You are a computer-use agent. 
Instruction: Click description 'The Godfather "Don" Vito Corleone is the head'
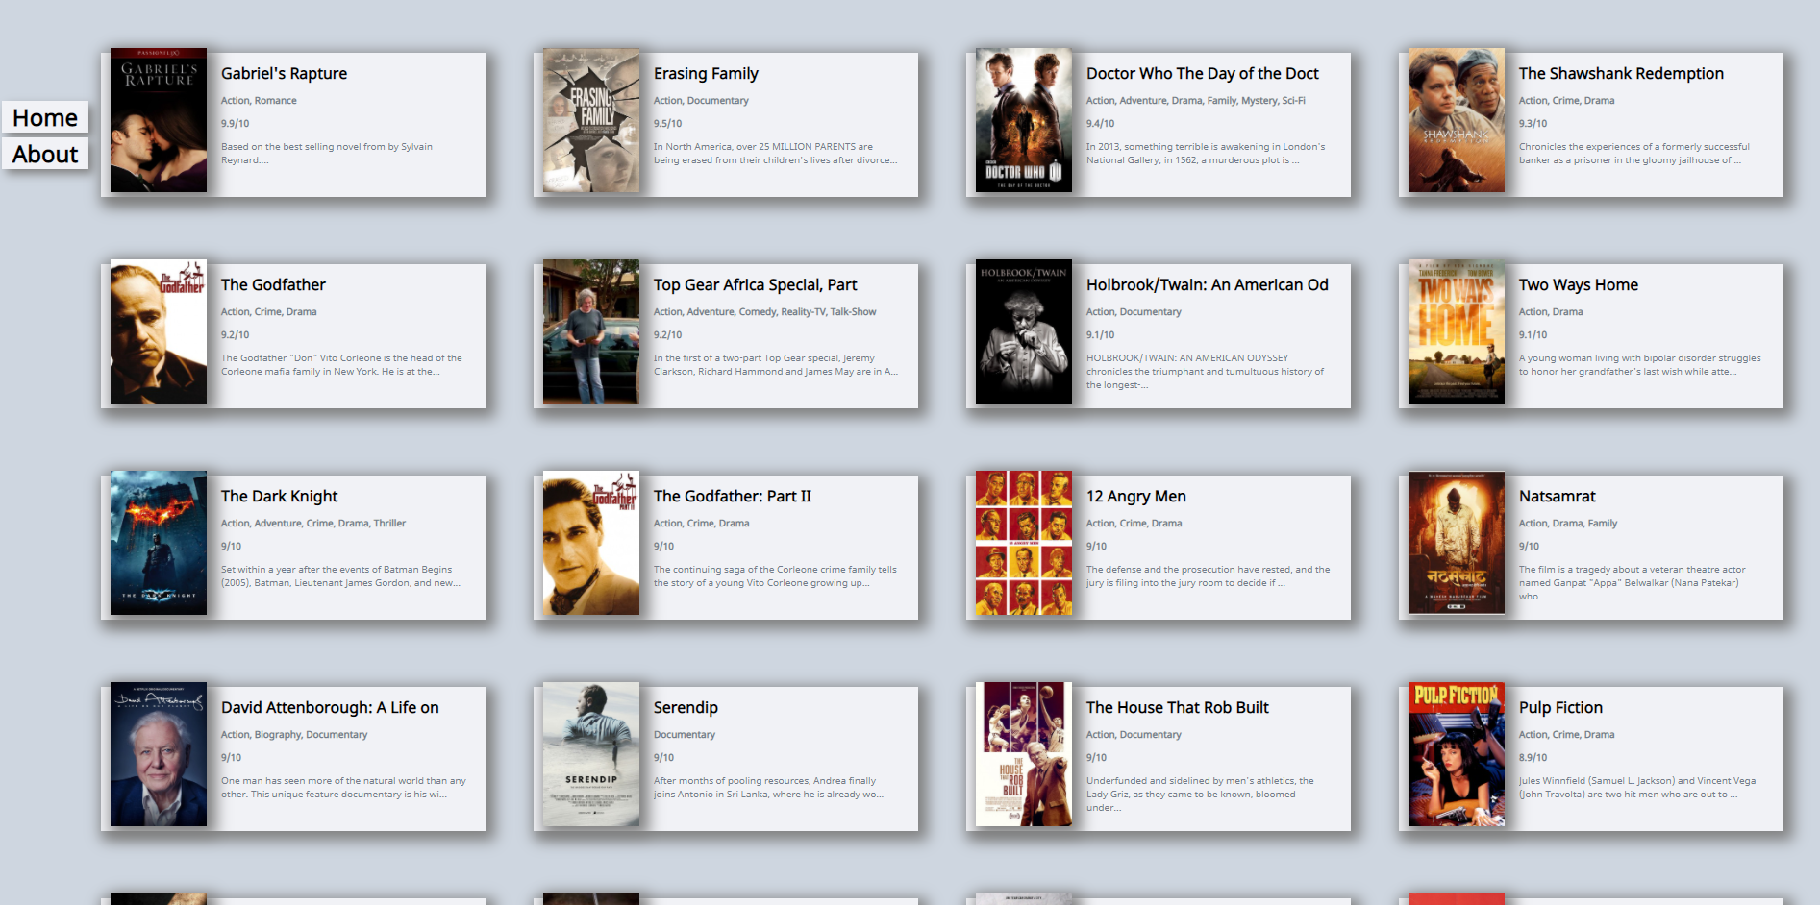tap(341, 365)
